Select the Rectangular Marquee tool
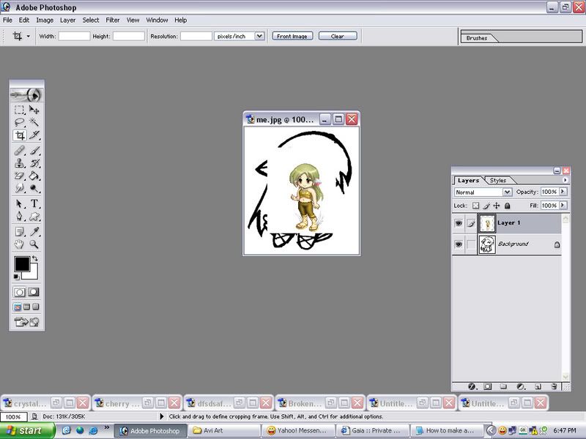 (20, 110)
